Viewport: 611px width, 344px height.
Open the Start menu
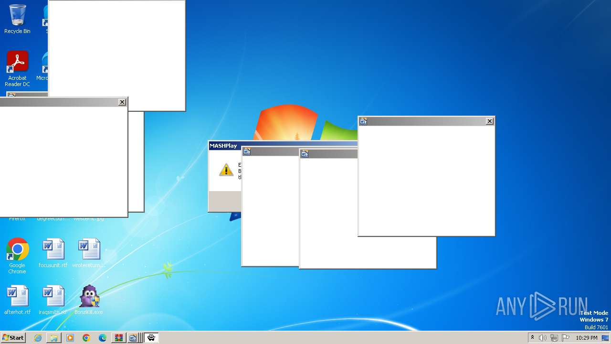tap(13, 338)
